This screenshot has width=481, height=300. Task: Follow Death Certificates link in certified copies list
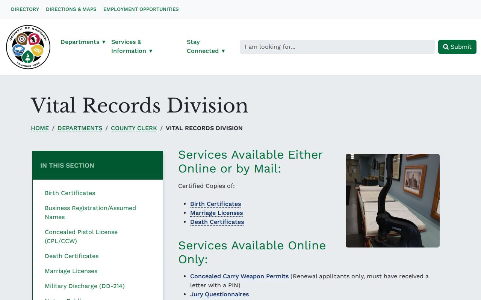pos(217,222)
